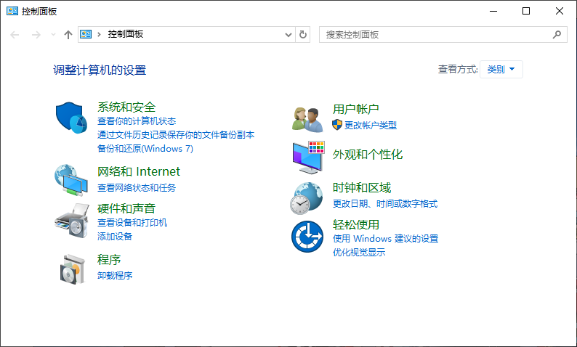Click 优化视觉显示 link
The width and height of the screenshot is (577, 347).
[359, 253]
